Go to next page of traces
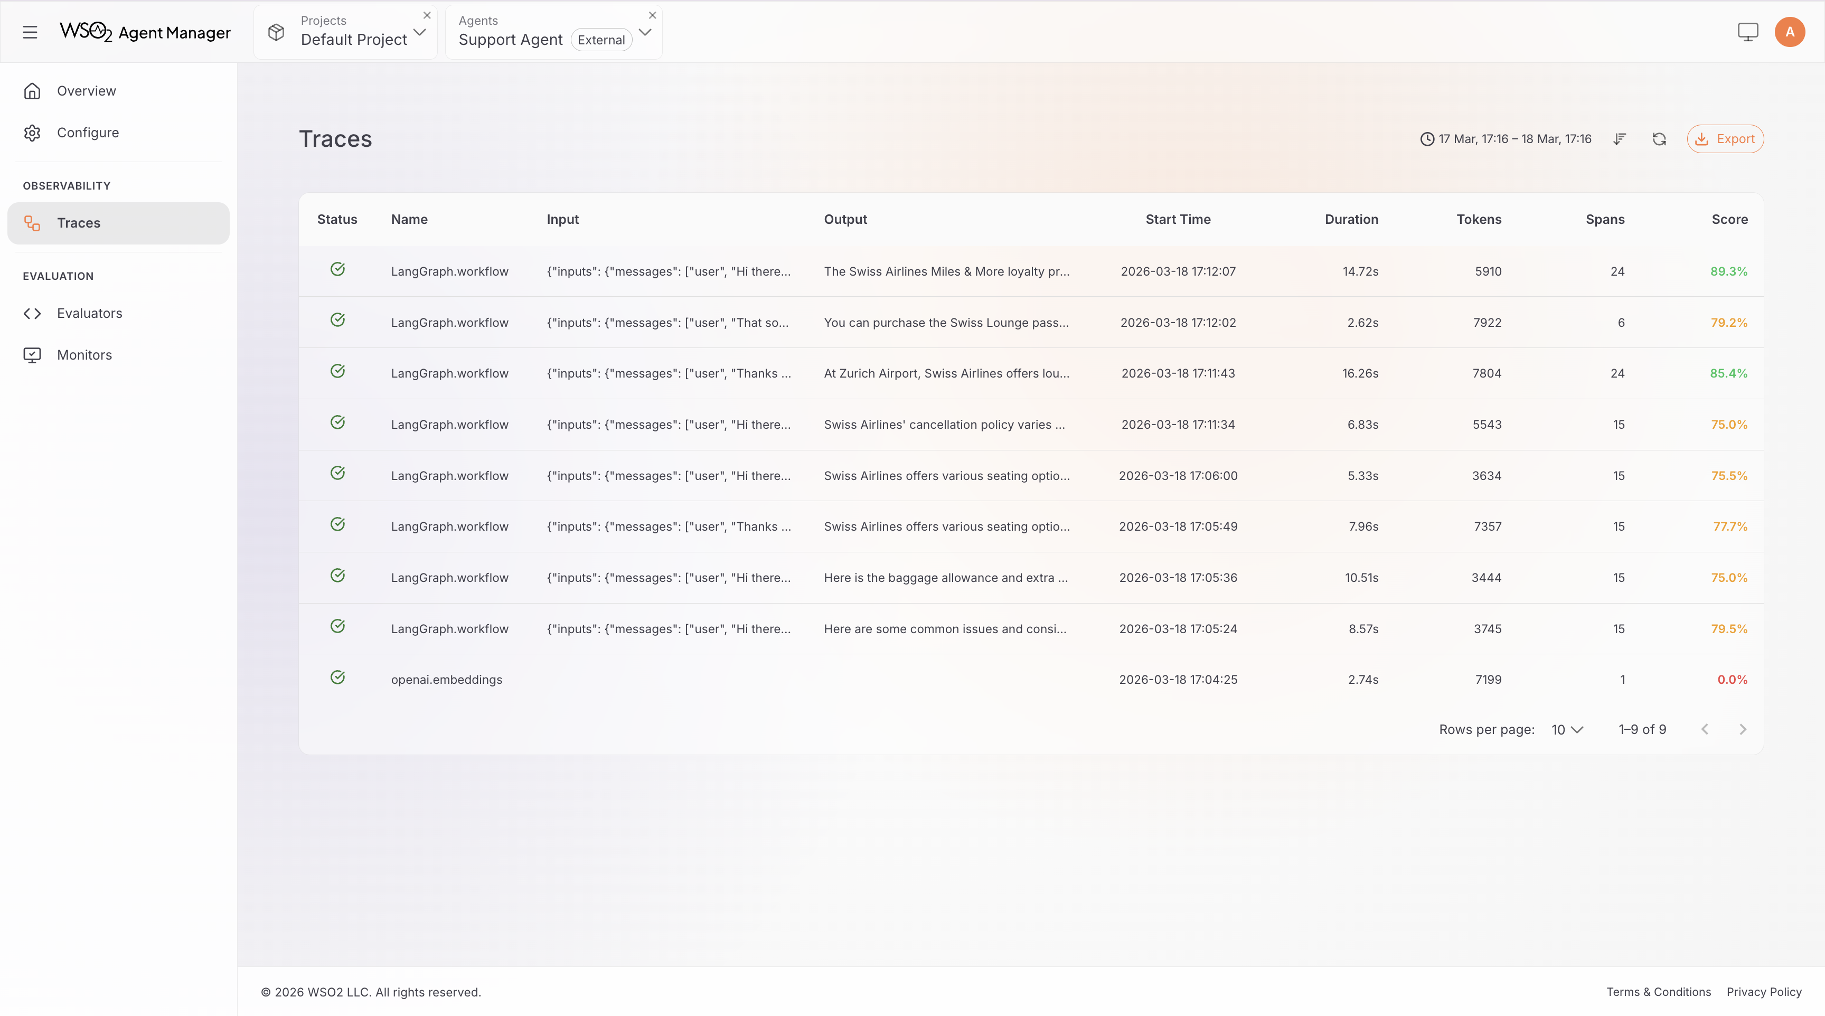The width and height of the screenshot is (1825, 1016). (1743, 730)
